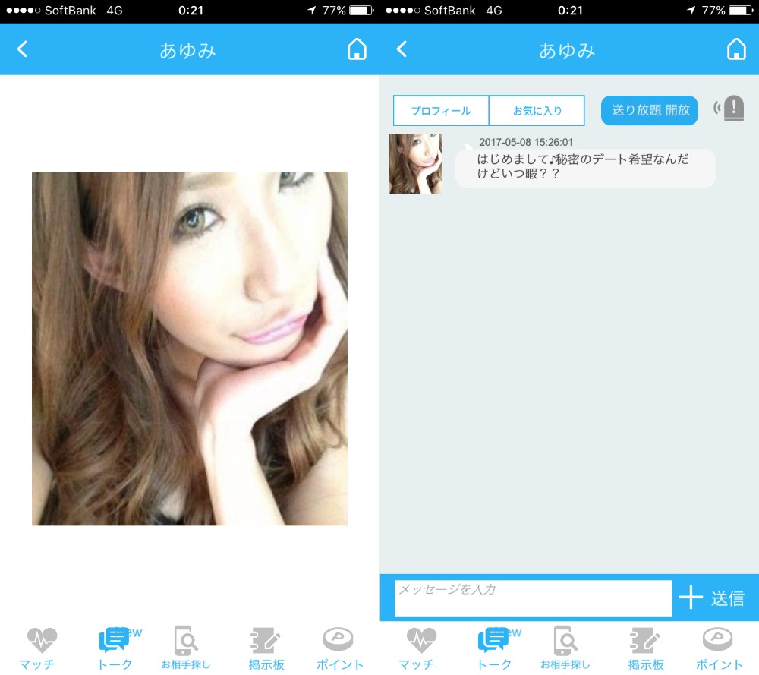
Task: Open ポイント tab on left screen
Action: click(339, 648)
